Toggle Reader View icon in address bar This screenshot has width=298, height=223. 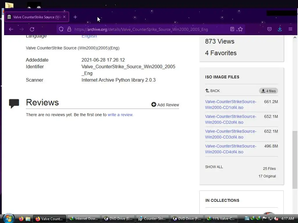coord(232,29)
